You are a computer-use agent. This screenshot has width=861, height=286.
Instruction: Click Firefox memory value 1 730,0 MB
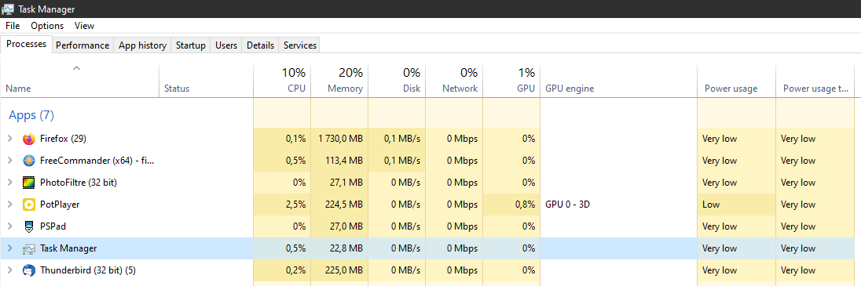(x=339, y=139)
